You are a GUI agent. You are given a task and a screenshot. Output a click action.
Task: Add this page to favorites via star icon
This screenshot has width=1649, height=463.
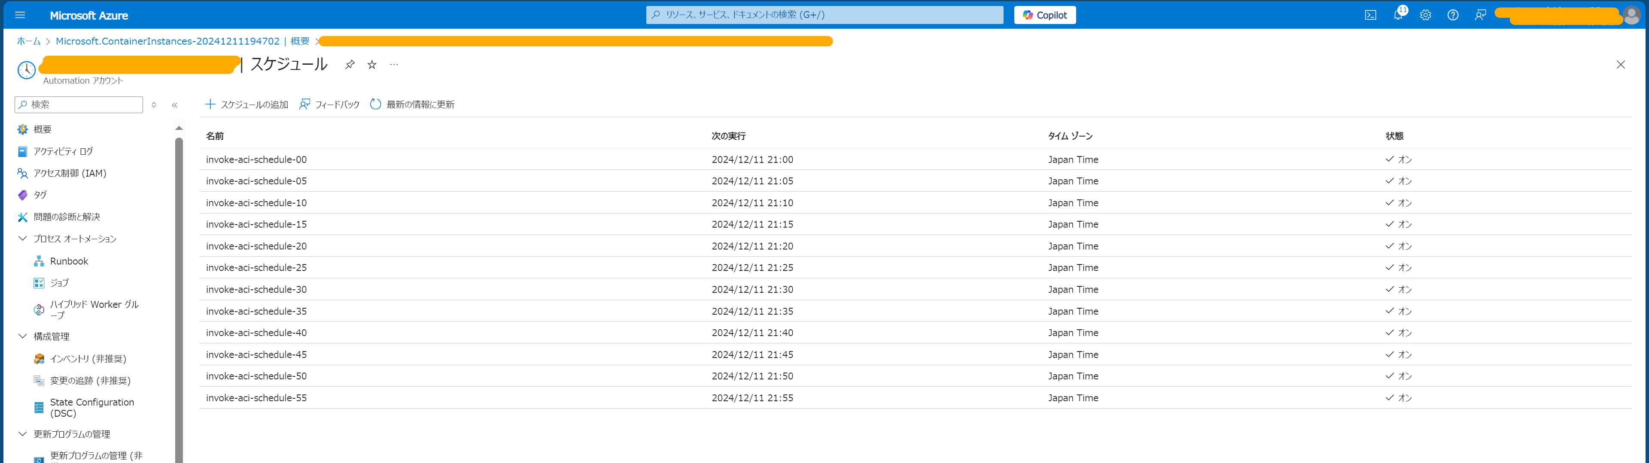(372, 65)
